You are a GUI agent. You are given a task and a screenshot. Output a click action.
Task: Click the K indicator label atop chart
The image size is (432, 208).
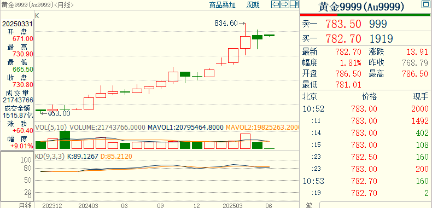coord(37,16)
